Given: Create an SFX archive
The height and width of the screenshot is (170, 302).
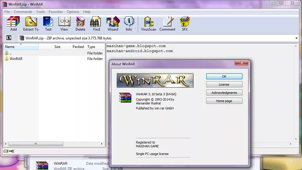Looking at the screenshot, I should 185,24.
